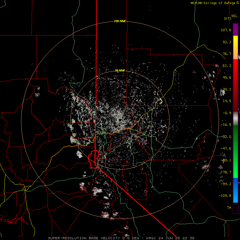240x240 pixels.
Task: Click the -109.8 velocity scale value
Action: pyautogui.click(x=225, y=196)
